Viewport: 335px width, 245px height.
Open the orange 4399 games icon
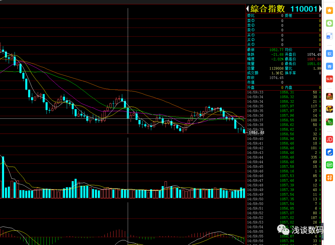(329, 178)
